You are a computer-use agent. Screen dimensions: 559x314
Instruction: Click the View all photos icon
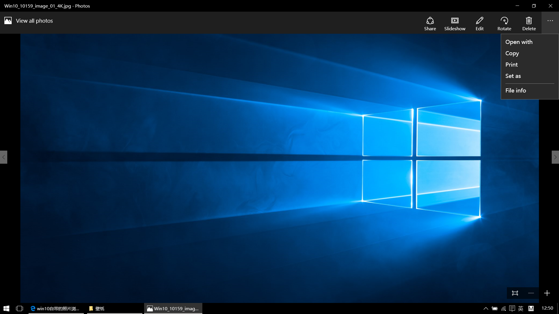tap(8, 21)
